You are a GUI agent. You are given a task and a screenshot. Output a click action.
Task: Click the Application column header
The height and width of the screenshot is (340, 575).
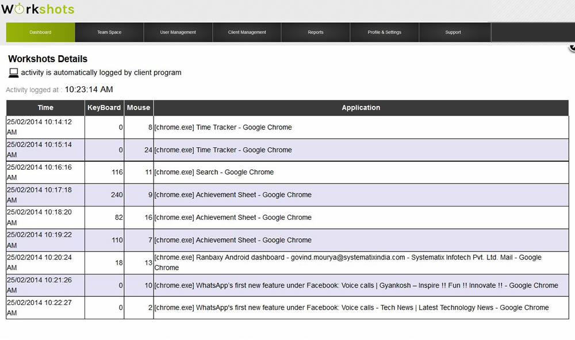(x=361, y=108)
